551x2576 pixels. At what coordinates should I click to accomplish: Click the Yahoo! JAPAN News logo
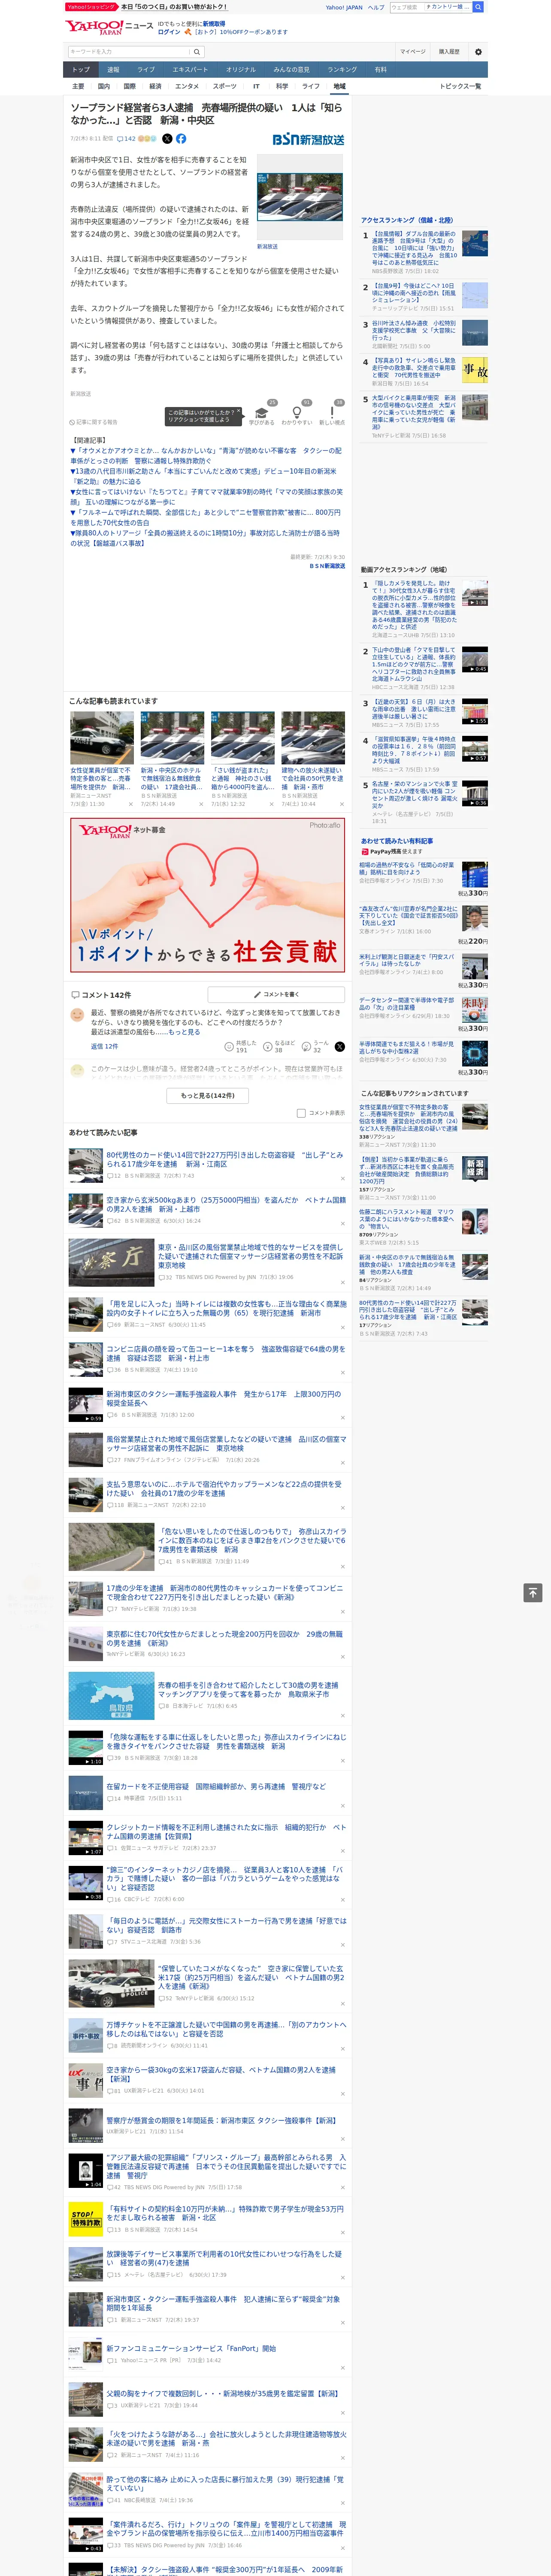tap(109, 28)
